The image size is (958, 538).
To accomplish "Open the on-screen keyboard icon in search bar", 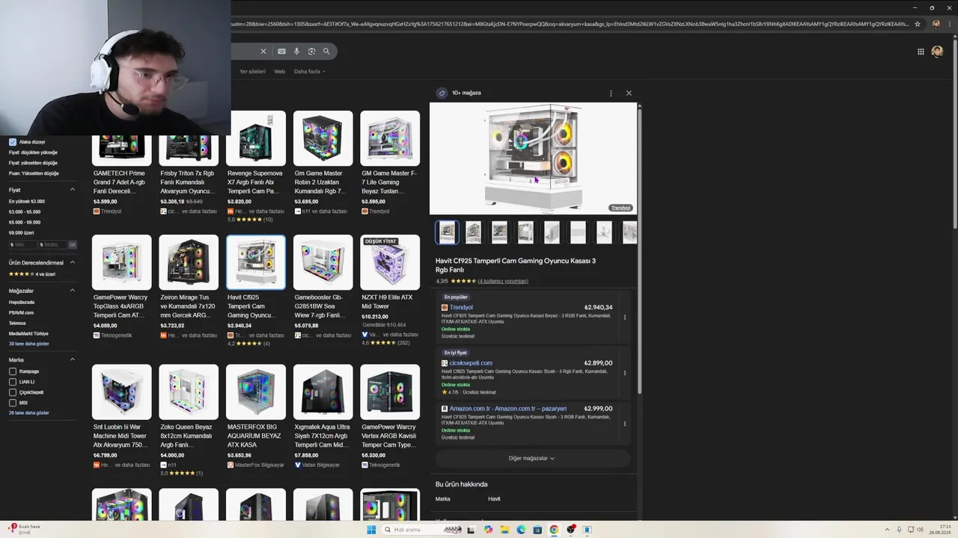I will tap(281, 52).
